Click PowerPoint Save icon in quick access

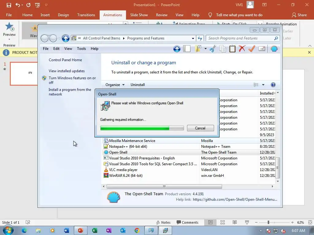point(9,5)
